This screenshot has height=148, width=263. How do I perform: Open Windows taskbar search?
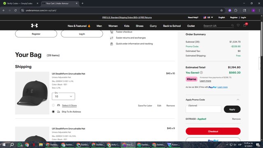tap(12, 145)
